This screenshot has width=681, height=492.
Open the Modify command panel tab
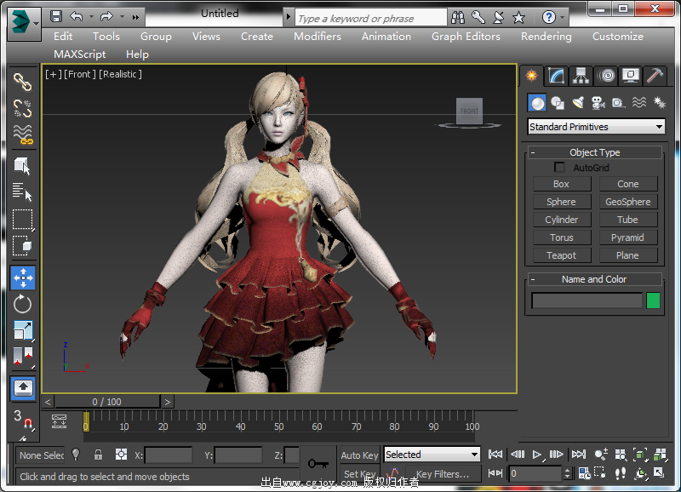557,76
